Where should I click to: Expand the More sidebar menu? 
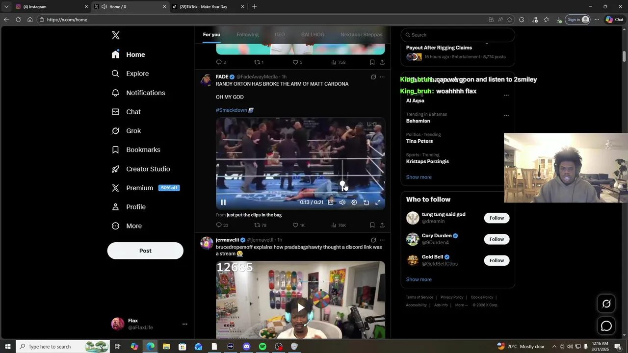[x=127, y=226]
